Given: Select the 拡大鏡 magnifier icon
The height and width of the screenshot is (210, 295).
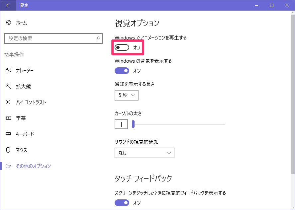Looking at the screenshot, I should tap(8, 86).
